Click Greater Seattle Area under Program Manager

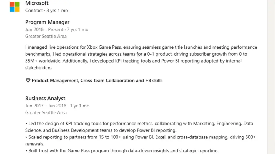tap(46, 36)
